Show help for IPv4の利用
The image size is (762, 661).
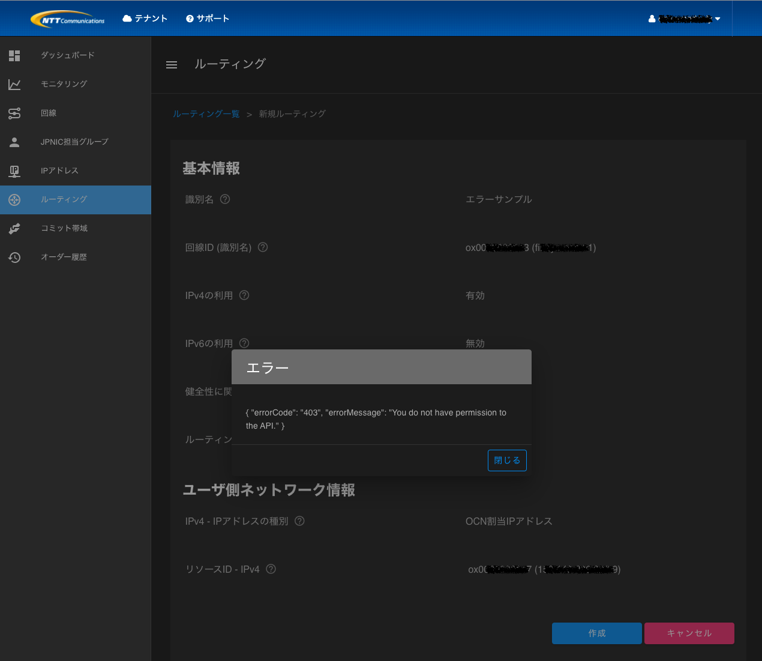point(244,295)
